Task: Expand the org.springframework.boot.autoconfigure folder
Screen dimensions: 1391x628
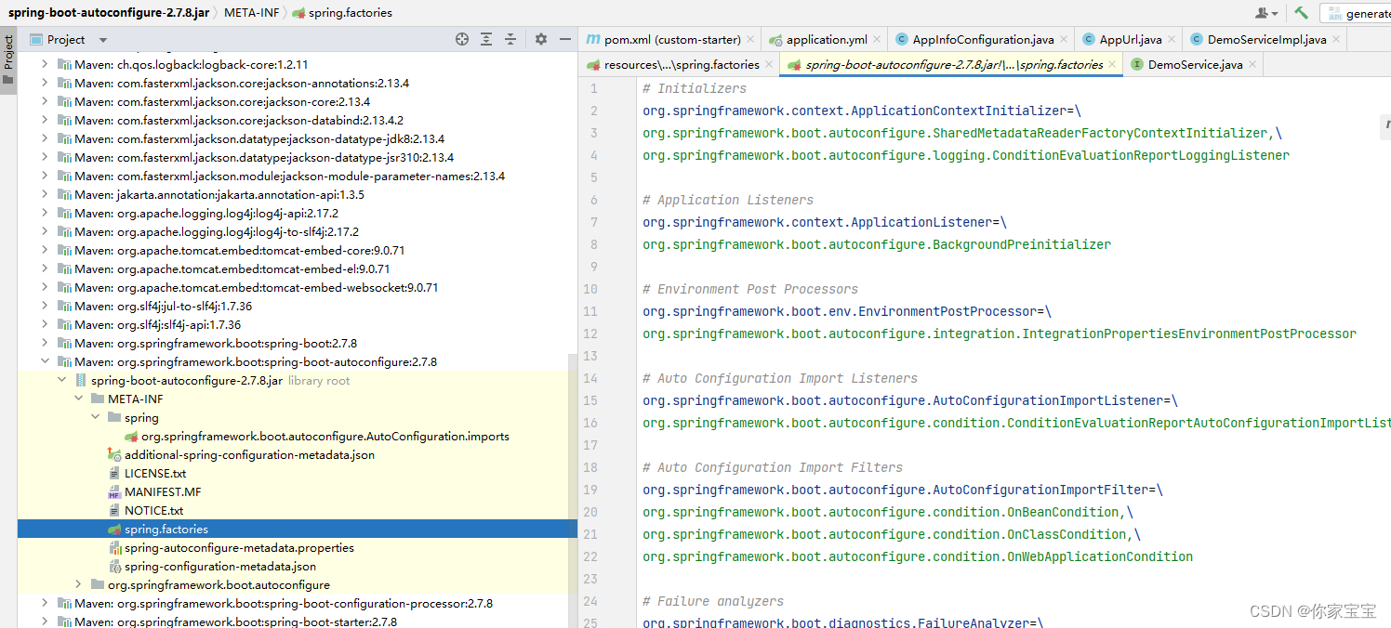Action: (x=76, y=584)
